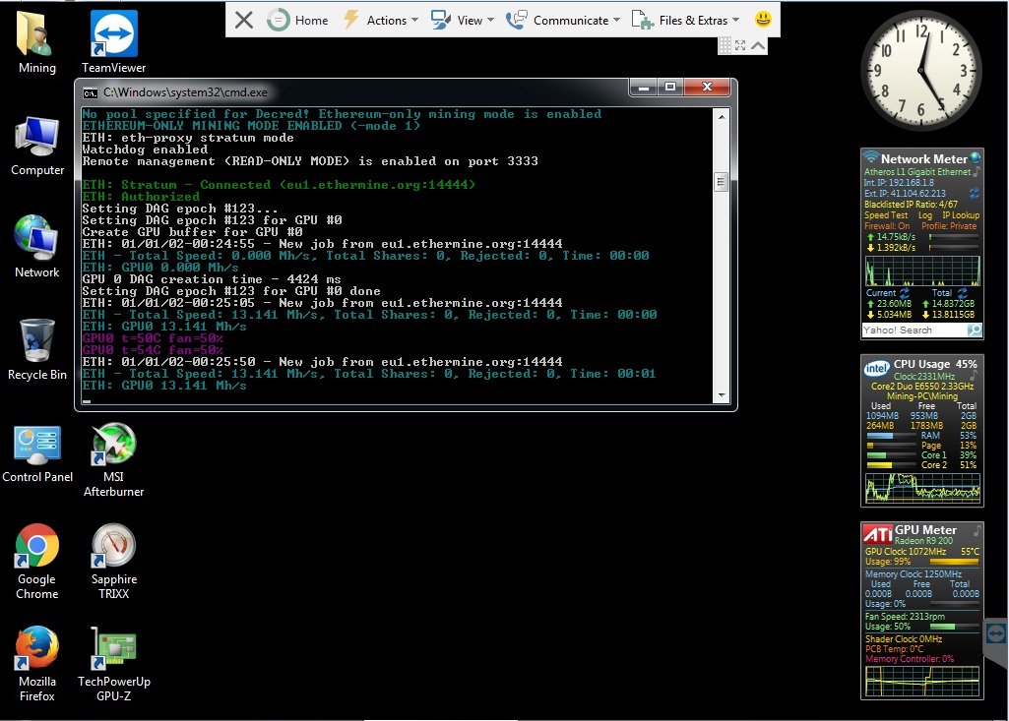Click the cmd.exe scrollbar down arrow
1009x721 pixels.
pos(722,394)
